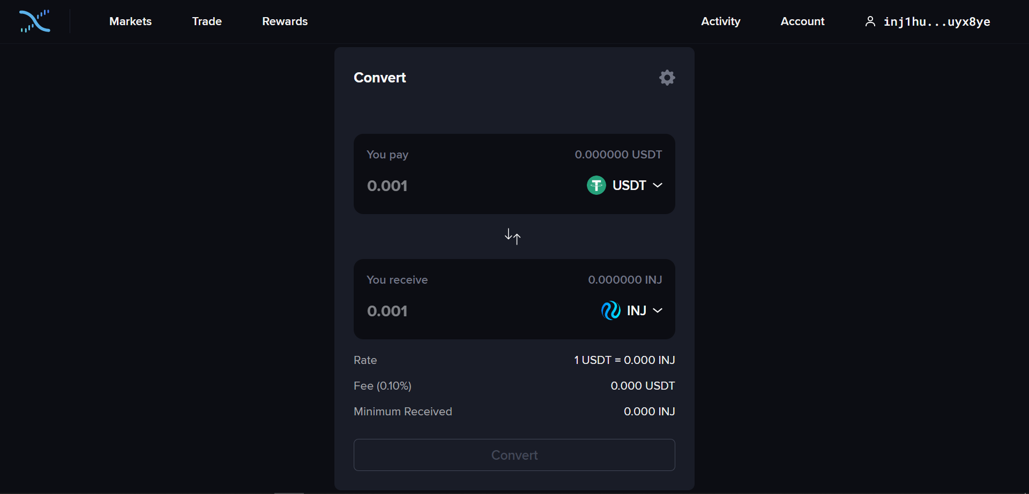1029x494 pixels.
Task: Click the 0.000 INJ minimum received value
Action: 649,412
